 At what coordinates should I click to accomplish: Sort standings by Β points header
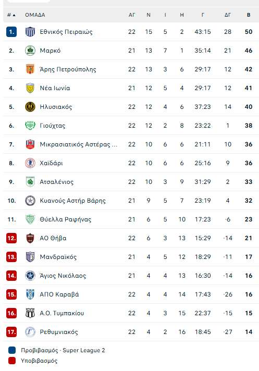pos(249,15)
